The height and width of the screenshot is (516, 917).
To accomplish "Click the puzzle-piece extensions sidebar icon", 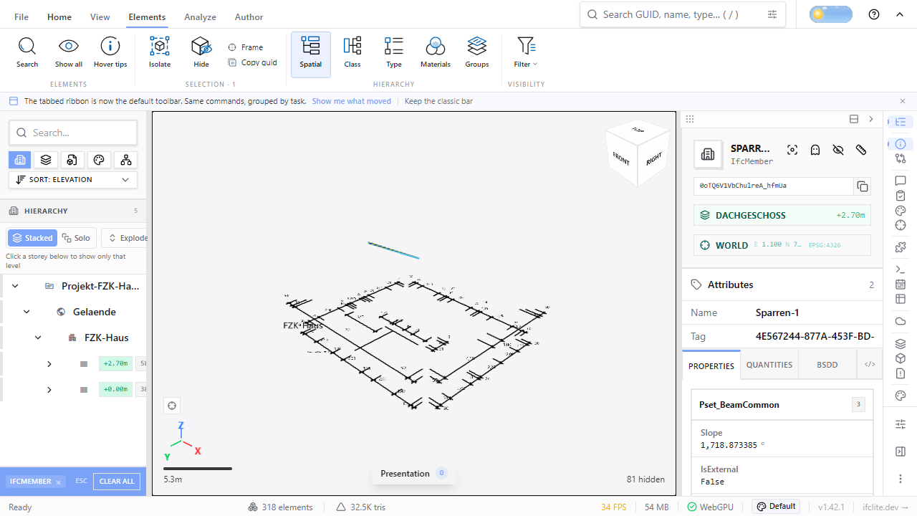I will [901, 247].
